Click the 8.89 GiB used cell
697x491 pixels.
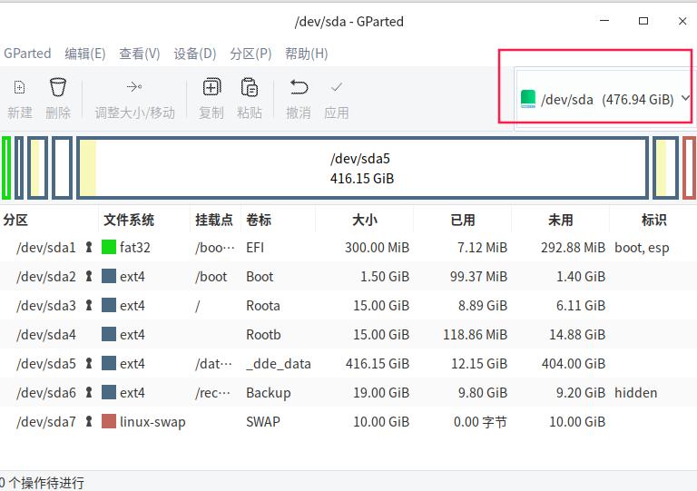[483, 305]
